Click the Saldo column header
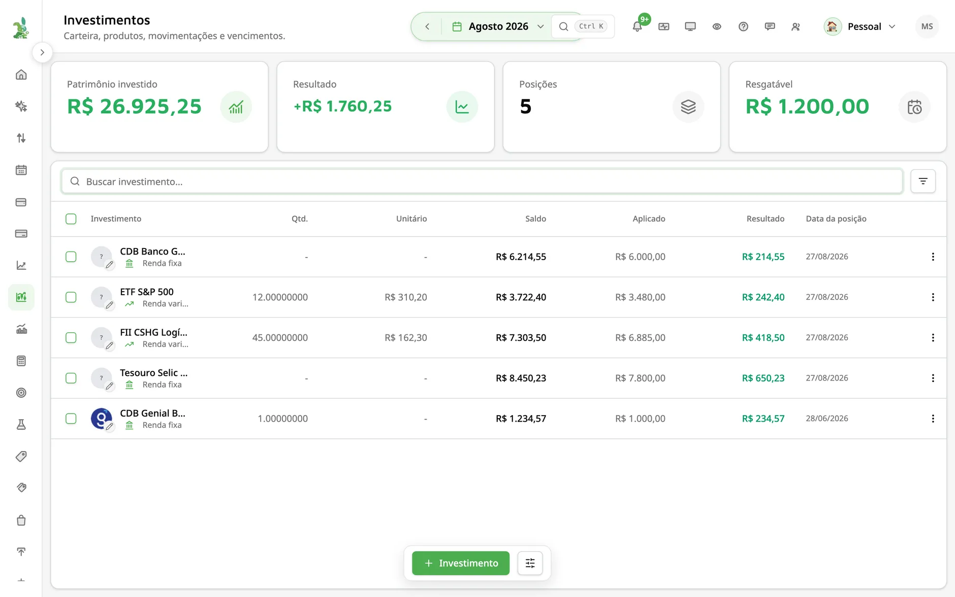This screenshot has width=955, height=597. click(535, 219)
